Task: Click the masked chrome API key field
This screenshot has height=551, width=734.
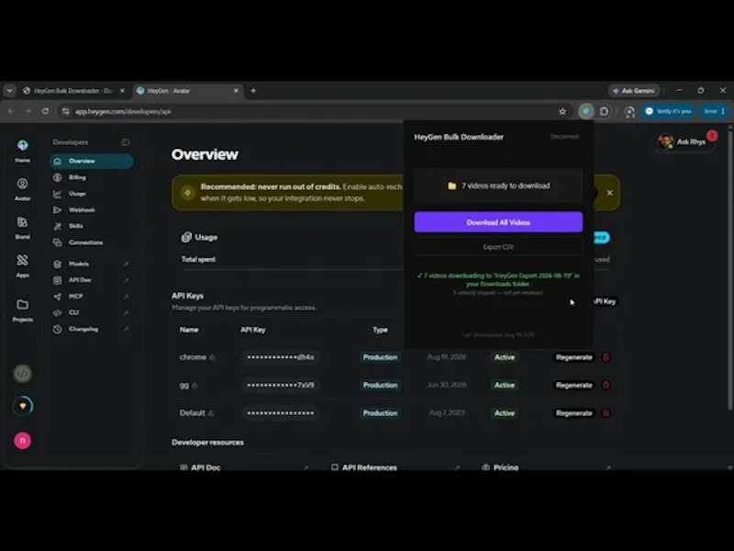Action: pyautogui.click(x=281, y=357)
